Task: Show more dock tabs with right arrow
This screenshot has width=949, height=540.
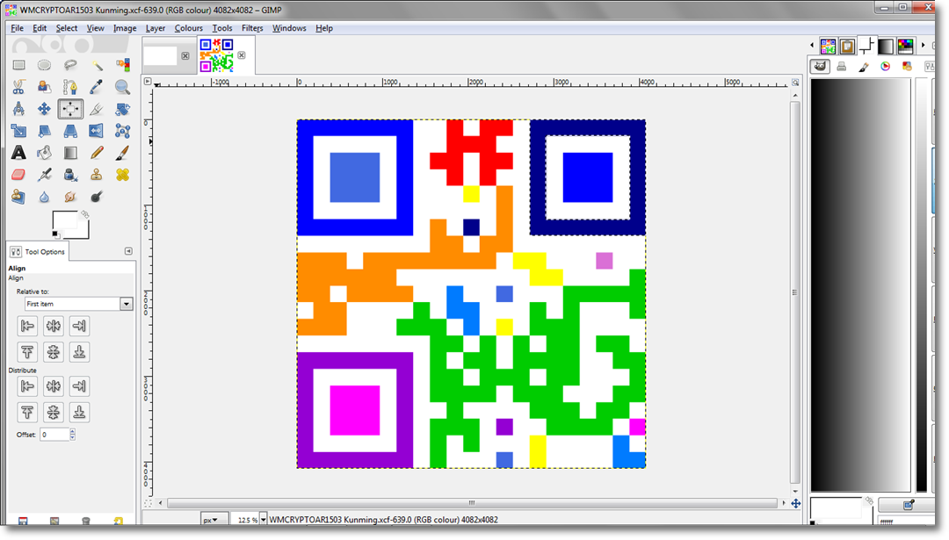Action: 923,46
